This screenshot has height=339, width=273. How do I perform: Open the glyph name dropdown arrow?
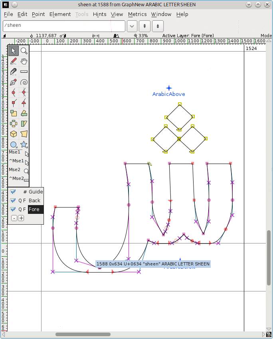click(x=132, y=26)
